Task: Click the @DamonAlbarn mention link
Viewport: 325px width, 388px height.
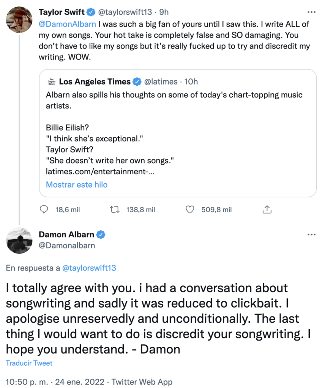Action: click(58, 24)
